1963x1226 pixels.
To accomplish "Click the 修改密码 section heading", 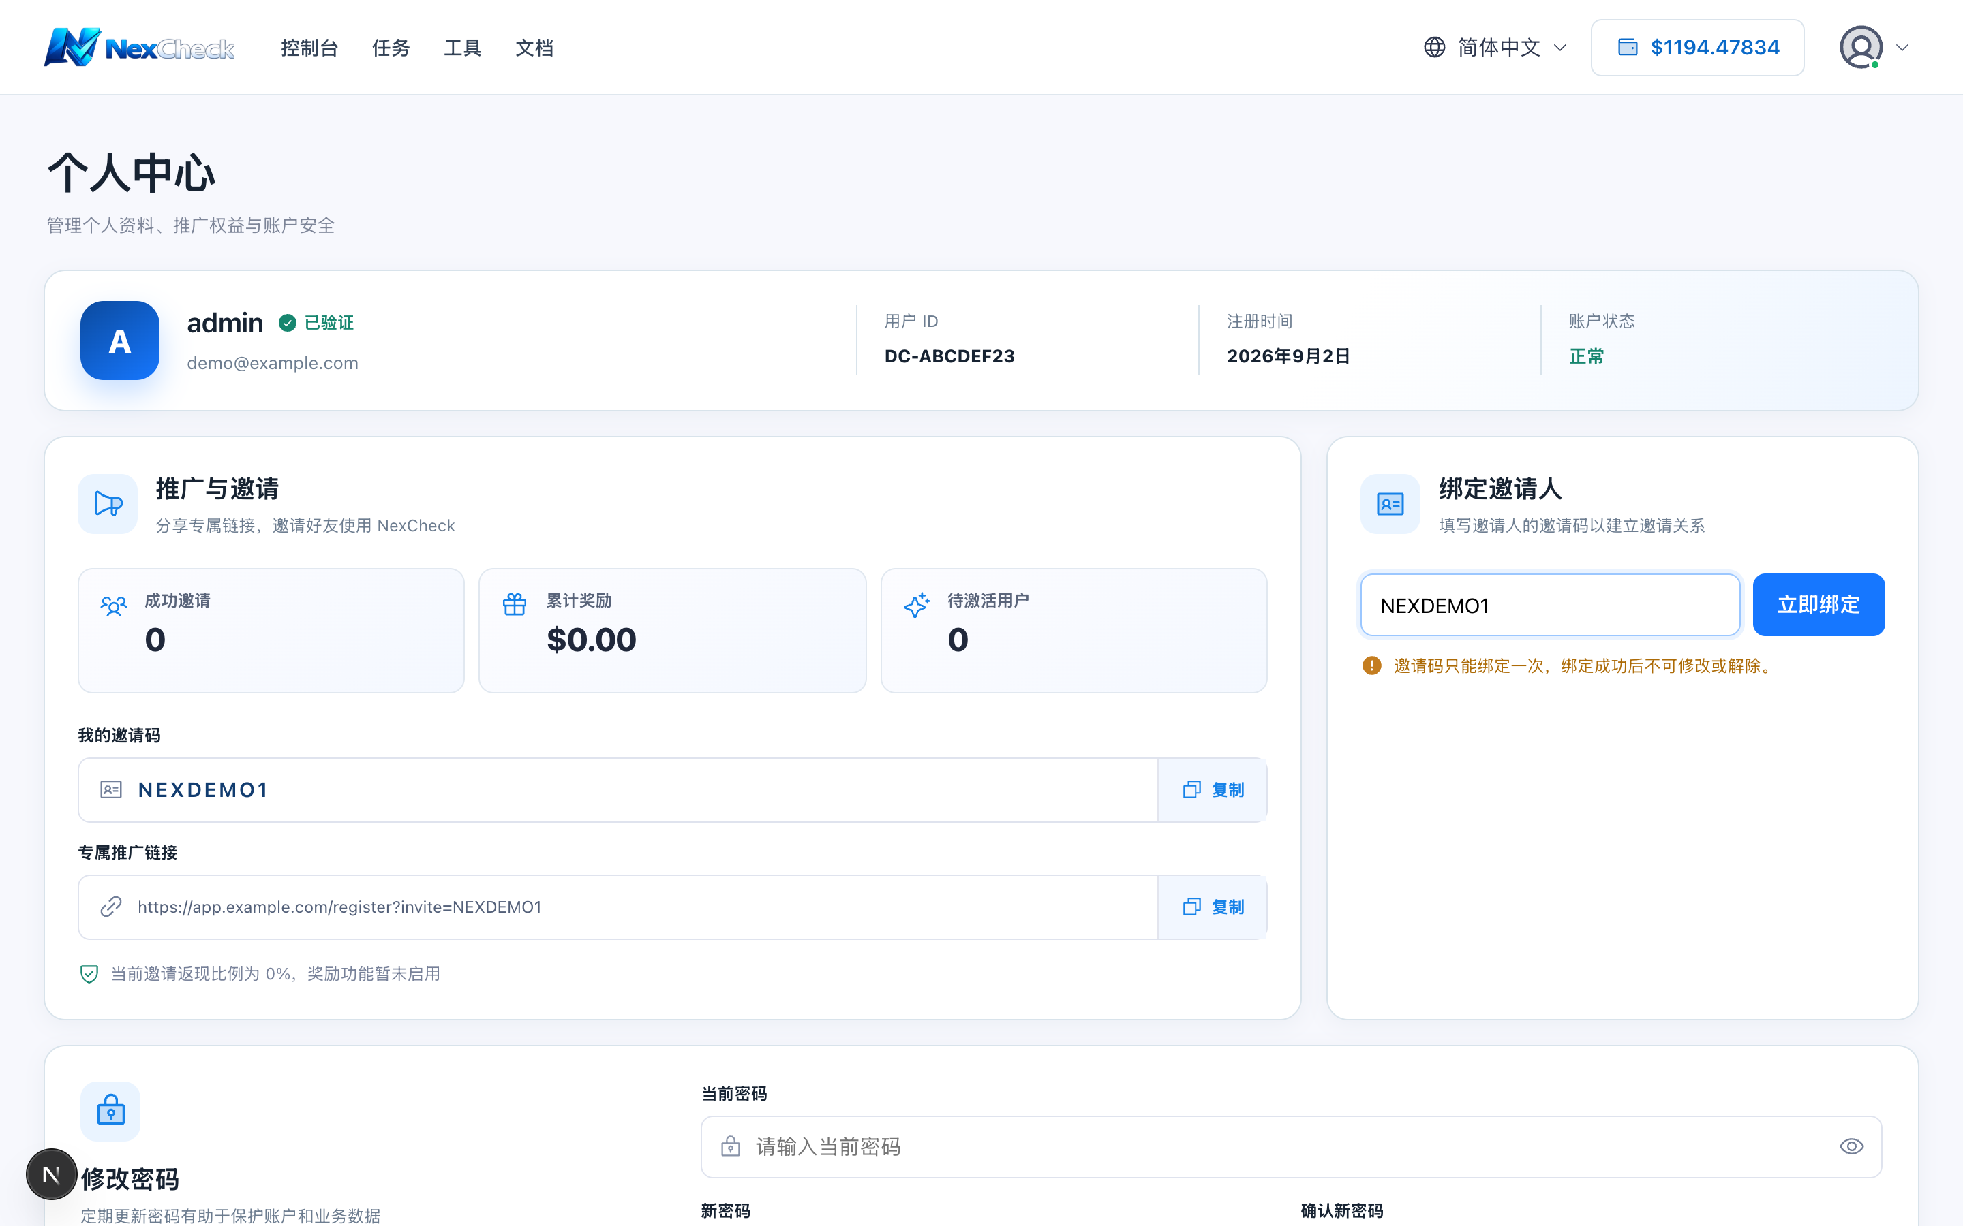I will click(x=130, y=1179).
